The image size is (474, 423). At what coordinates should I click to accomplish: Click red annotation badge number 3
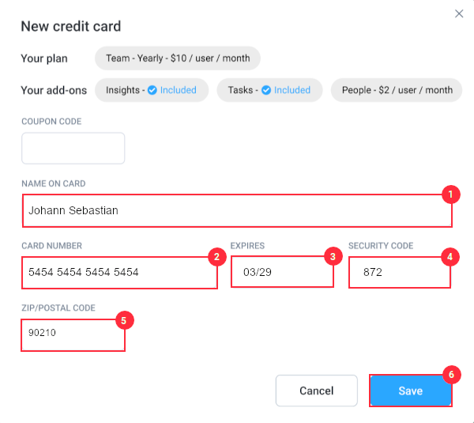coord(333,257)
